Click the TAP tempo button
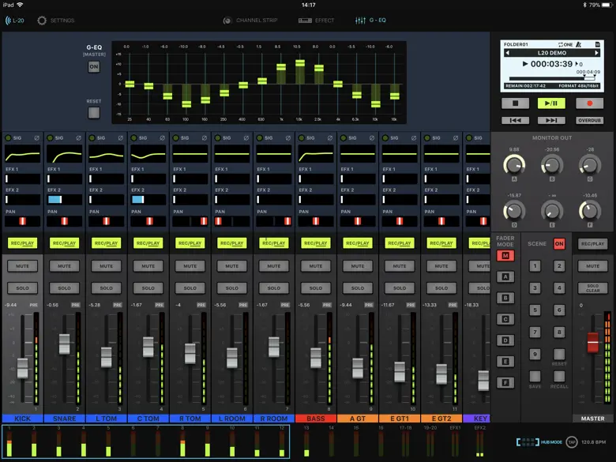Screen dimensions: 616x462 tap(572, 442)
